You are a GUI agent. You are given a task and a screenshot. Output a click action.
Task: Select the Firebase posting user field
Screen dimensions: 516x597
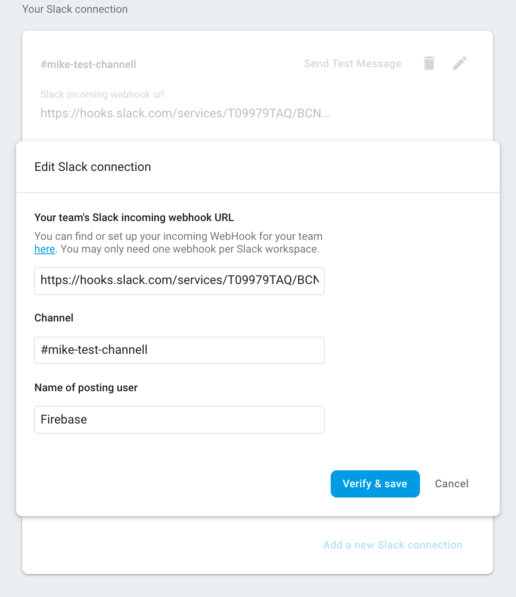179,419
